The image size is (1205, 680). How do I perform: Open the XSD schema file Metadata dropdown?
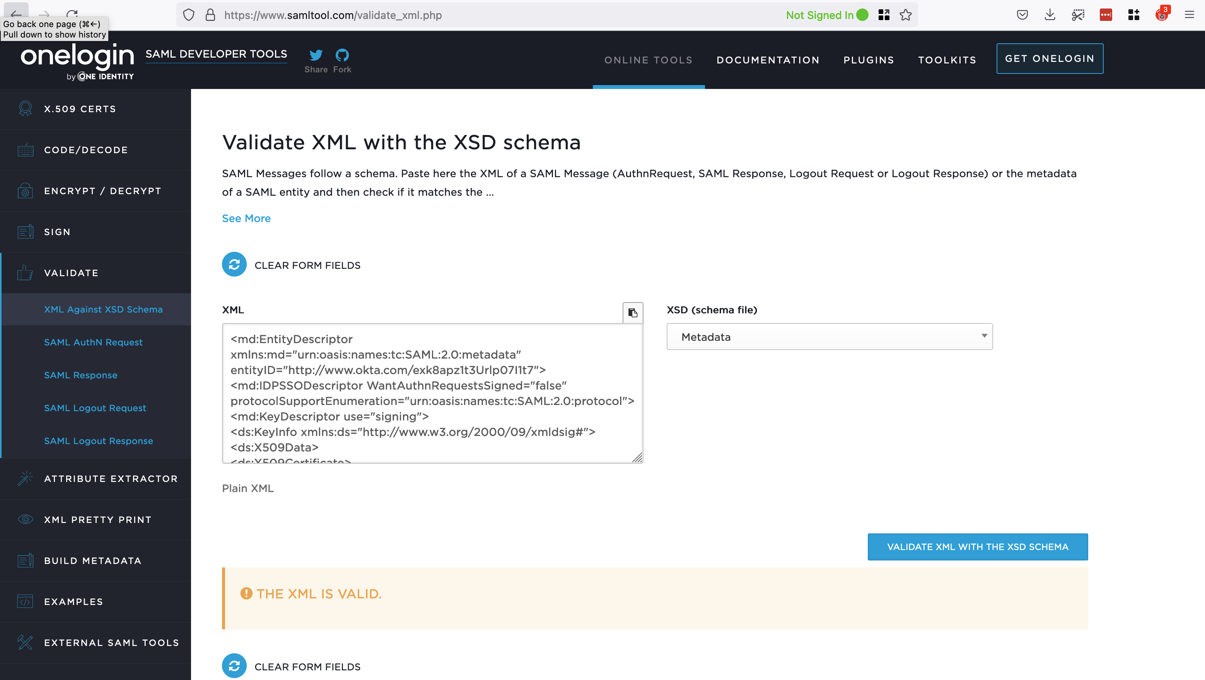[x=829, y=337]
